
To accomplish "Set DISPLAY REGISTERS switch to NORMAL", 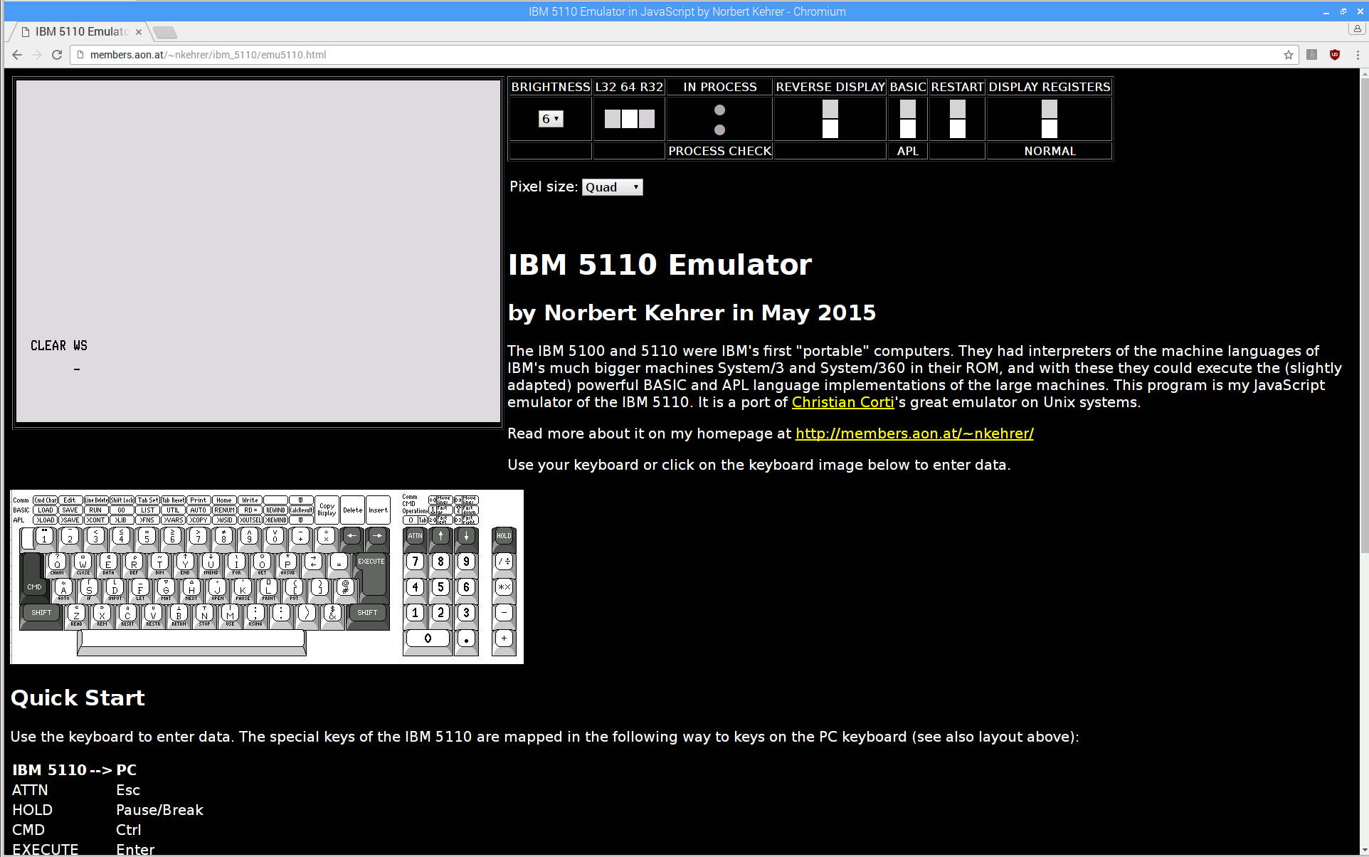I will click(x=1049, y=129).
